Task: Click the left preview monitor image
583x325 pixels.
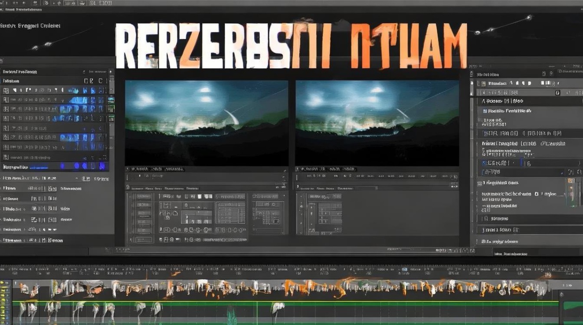Action: [x=206, y=123]
